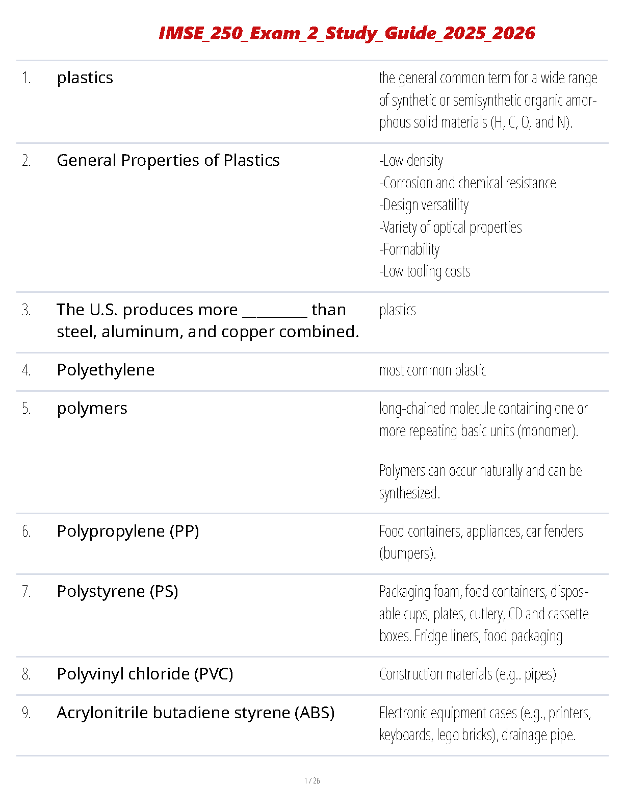Select the "-Corrosion and chemical resistance" line
The image size is (624, 808).
[x=467, y=183]
